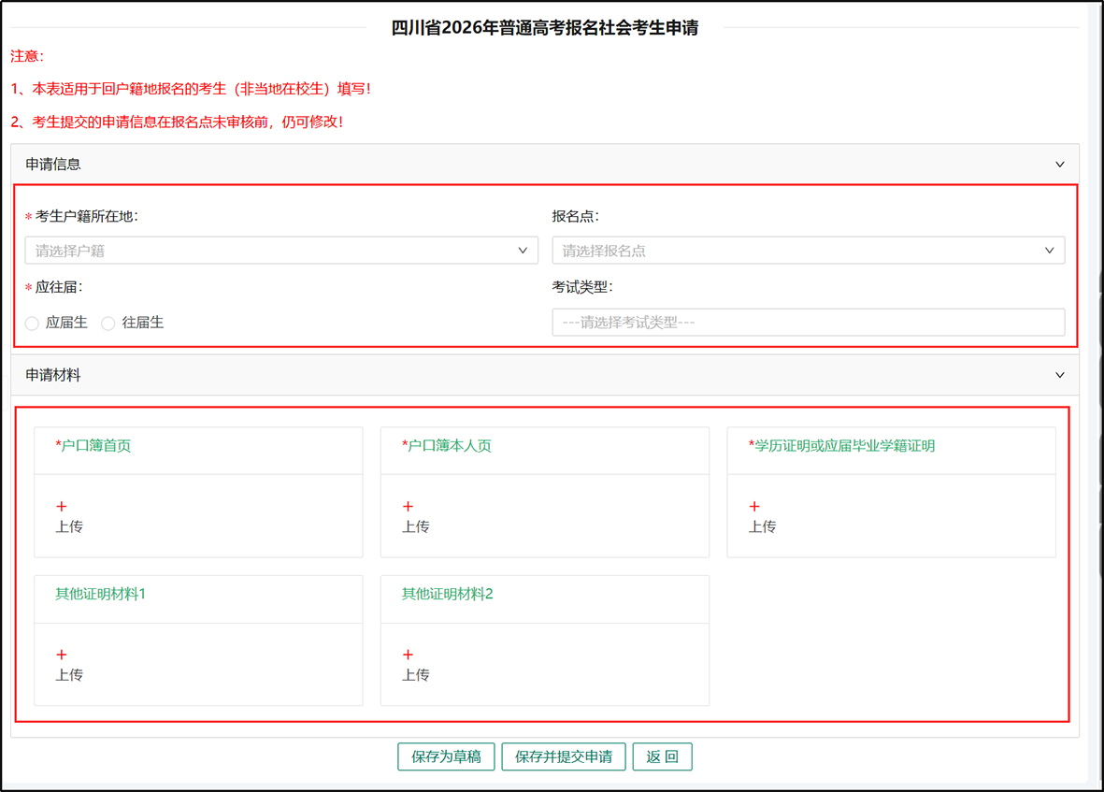Click the 上传 text under 其他证明材料2
The height and width of the screenshot is (792, 1104).
coord(416,675)
